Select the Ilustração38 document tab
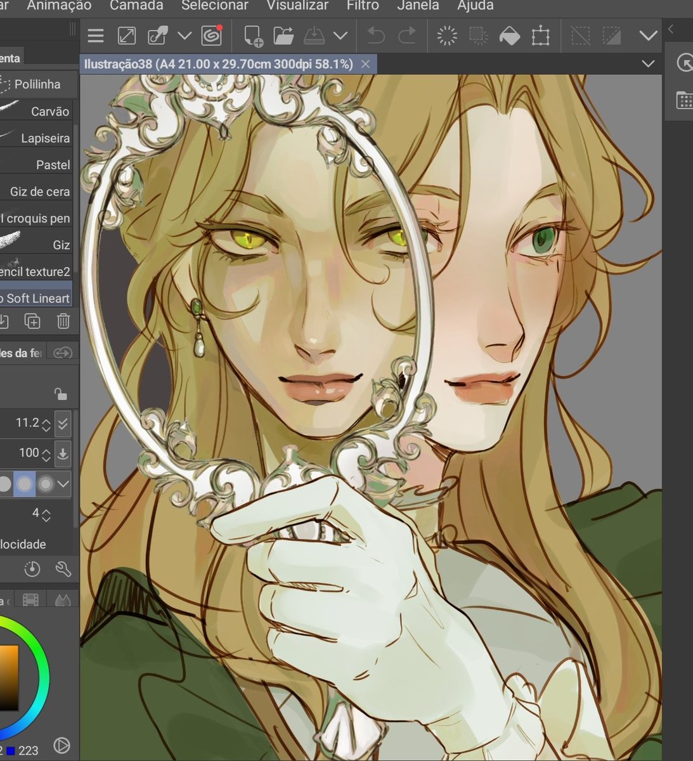Image resolution: width=693 pixels, height=761 pixels. click(219, 64)
